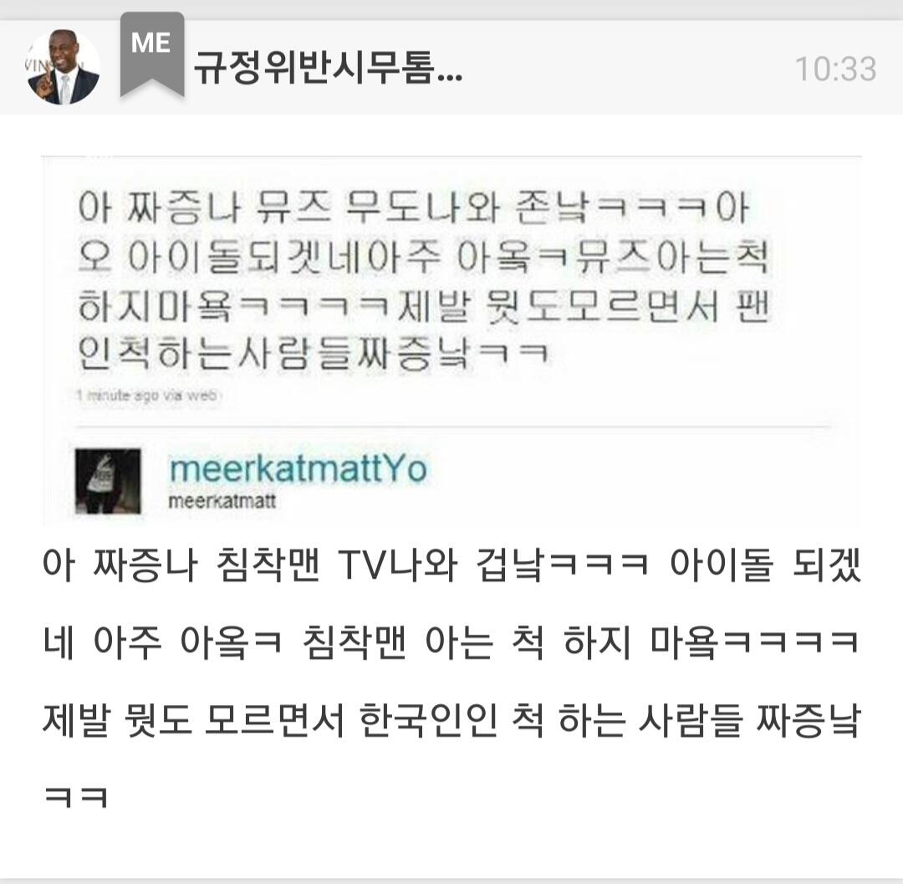The image size is (903, 884).
Task: Click the small meerkatmatt handle text
Action: (x=222, y=501)
